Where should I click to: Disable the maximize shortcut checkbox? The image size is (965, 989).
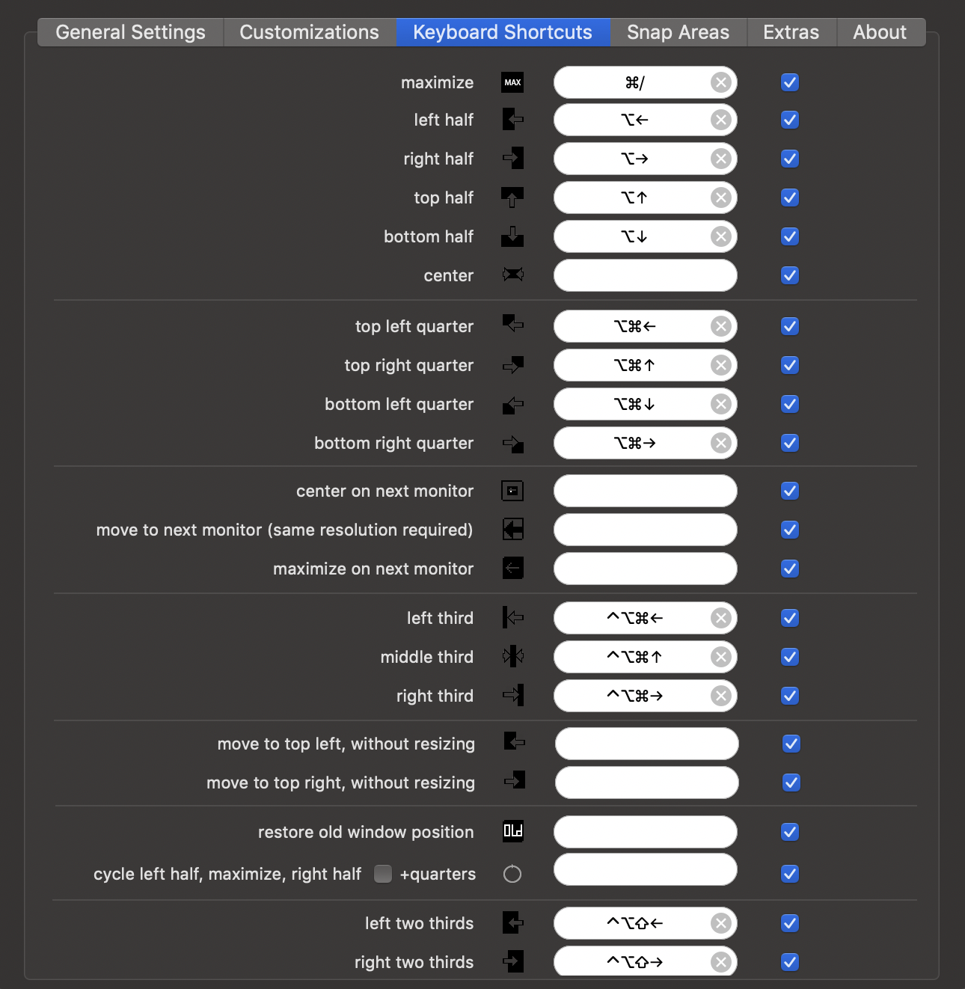pos(790,82)
